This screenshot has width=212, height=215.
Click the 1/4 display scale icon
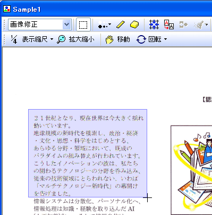[14, 39]
